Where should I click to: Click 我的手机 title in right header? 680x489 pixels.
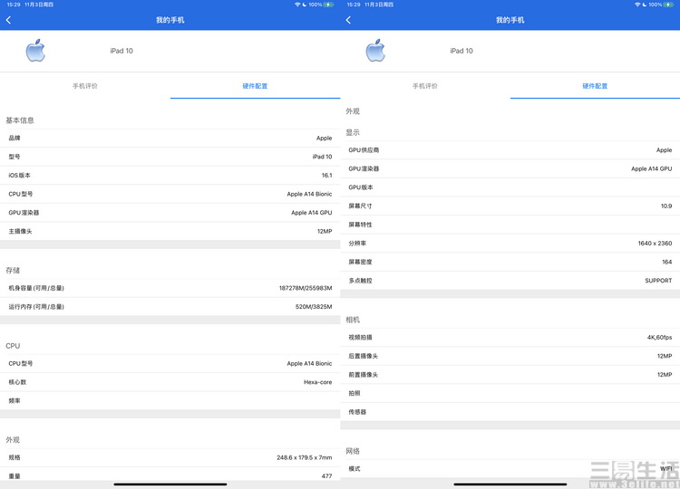coord(510,20)
